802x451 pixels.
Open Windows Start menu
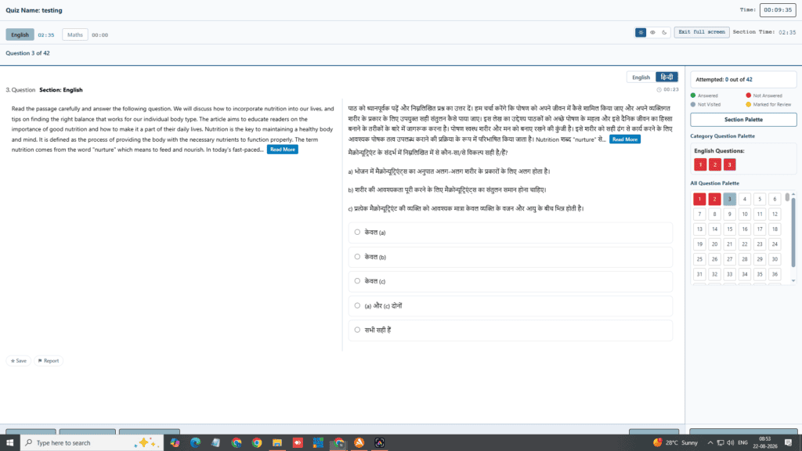pyautogui.click(x=9, y=443)
